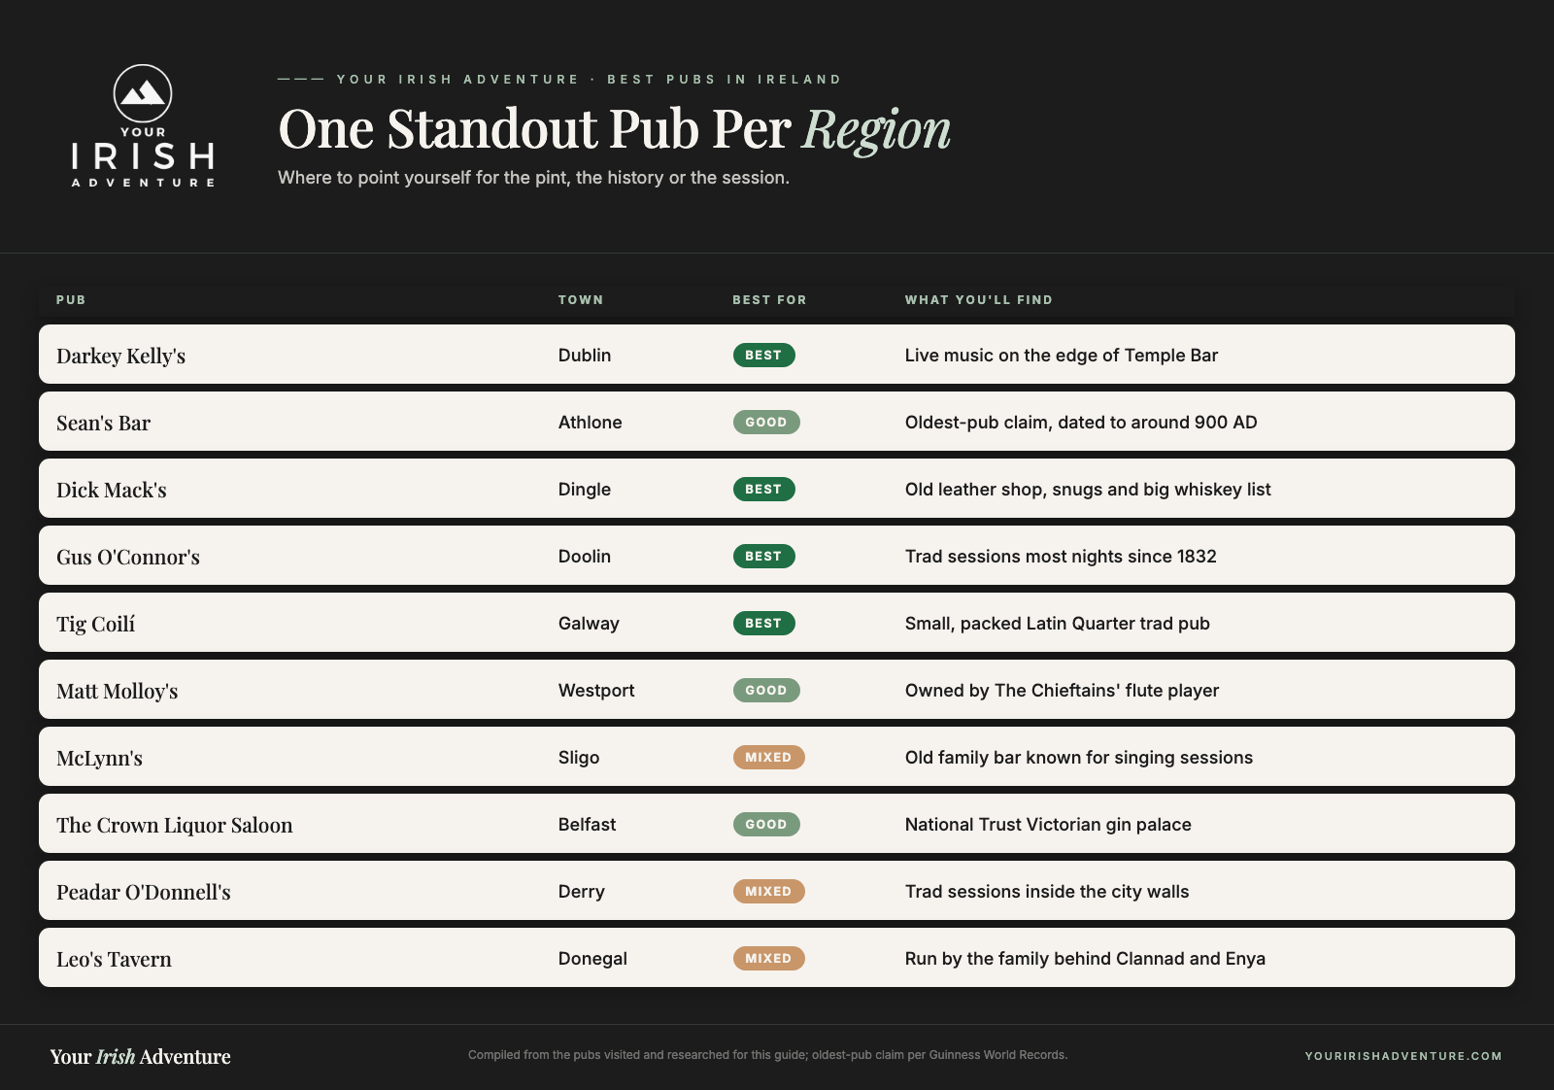Select the TOWN column header
1554x1090 pixels.
(x=581, y=300)
